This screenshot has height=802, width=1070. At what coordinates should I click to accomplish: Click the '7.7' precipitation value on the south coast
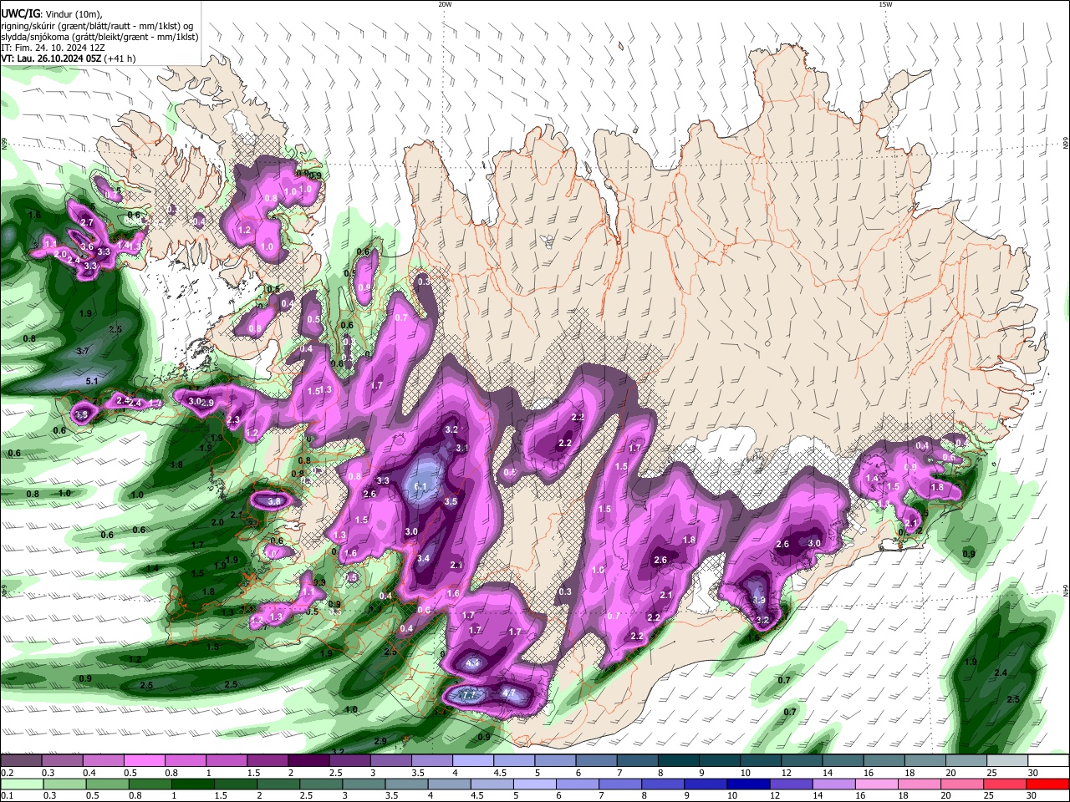(470, 694)
